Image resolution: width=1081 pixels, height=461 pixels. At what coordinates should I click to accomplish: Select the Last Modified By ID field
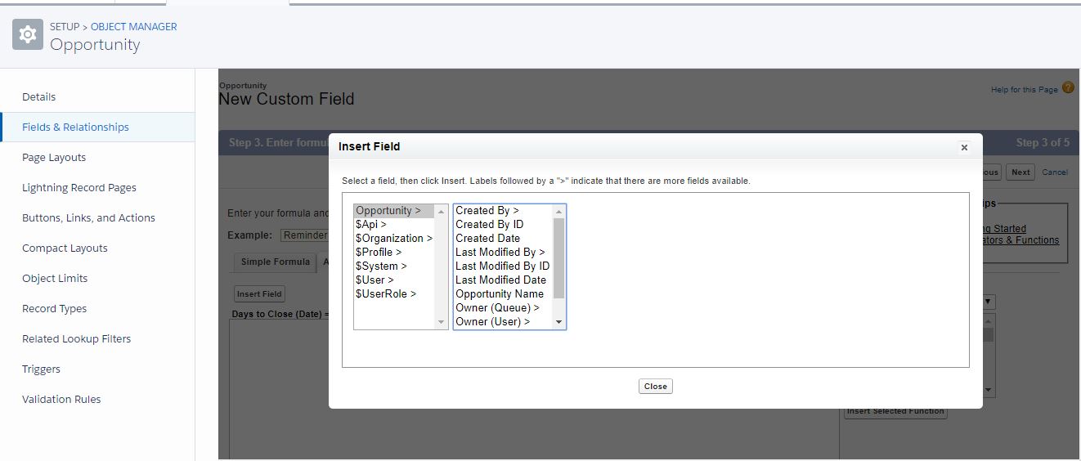click(x=504, y=266)
